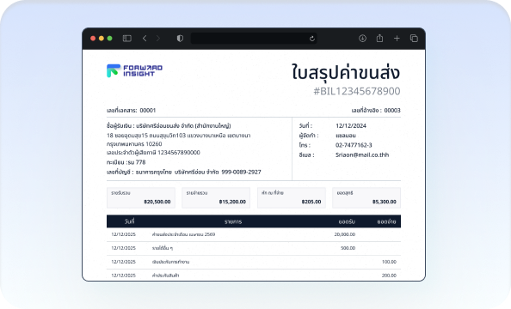Click the วันที่ column header

tap(129, 221)
